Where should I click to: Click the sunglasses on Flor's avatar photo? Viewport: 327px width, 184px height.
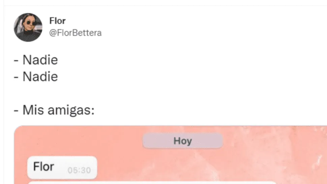(x=29, y=23)
